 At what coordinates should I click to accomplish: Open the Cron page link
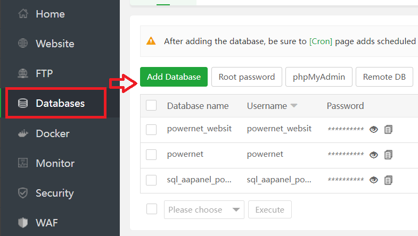click(x=321, y=41)
